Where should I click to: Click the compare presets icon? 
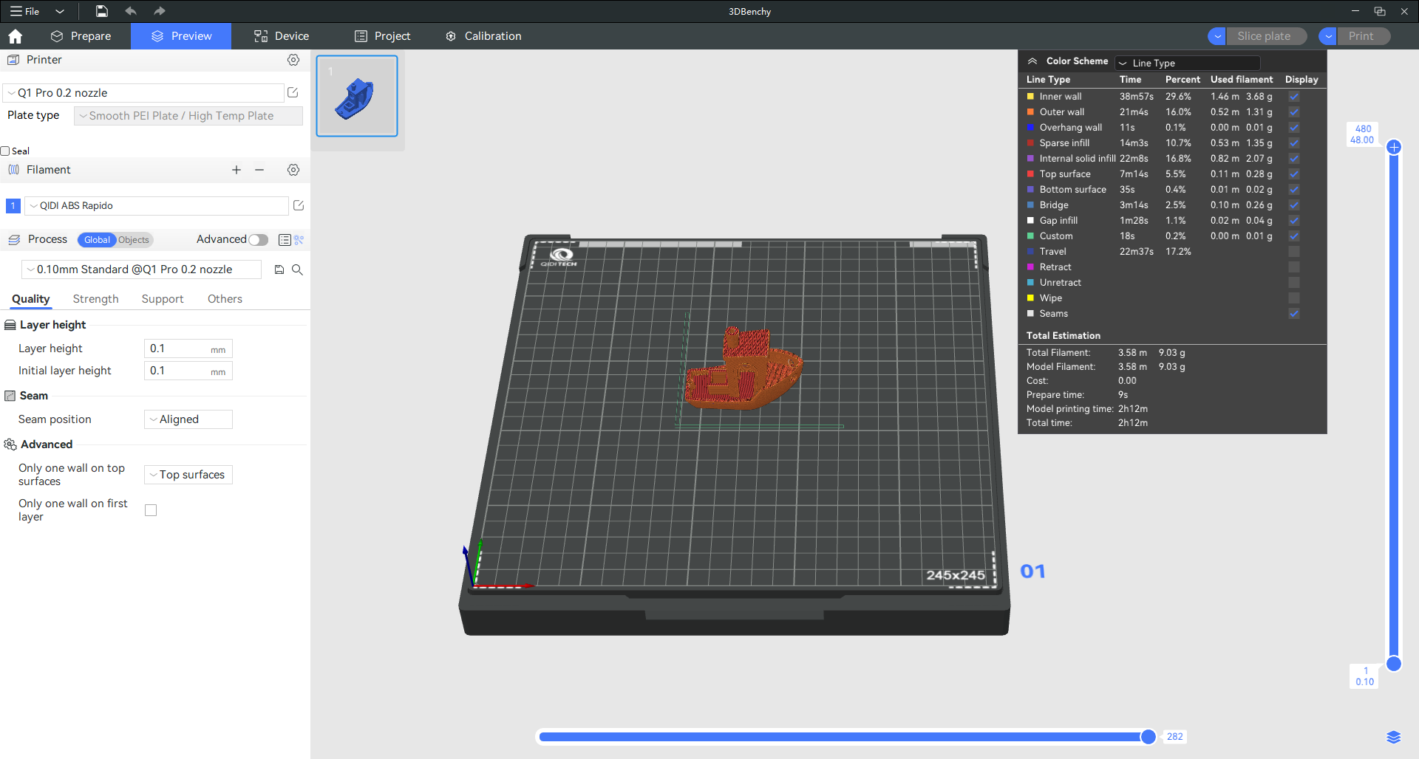tap(299, 240)
